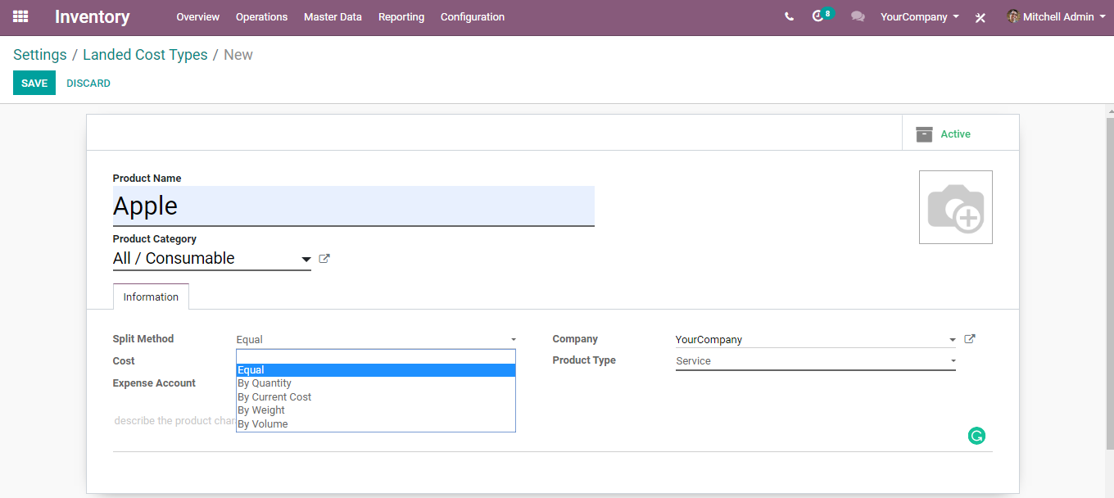Go to Landed Cost Types breadcrumb
1114x498 pixels.
tap(145, 55)
